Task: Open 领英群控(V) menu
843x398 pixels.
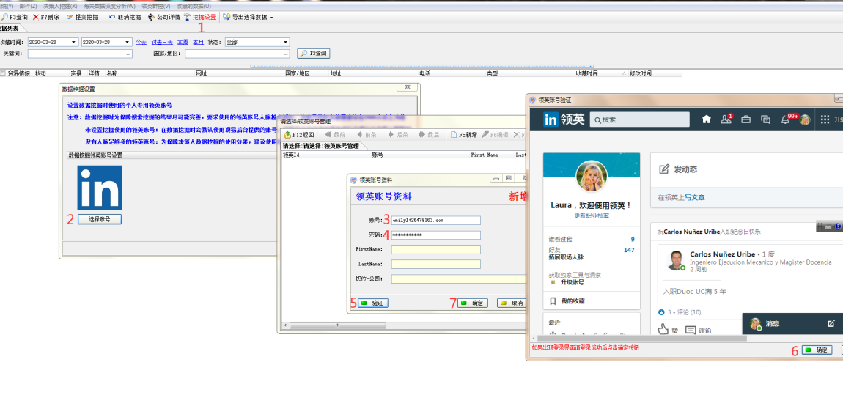Action: (156, 5)
